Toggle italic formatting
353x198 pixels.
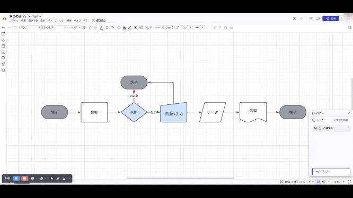[x=90, y=28]
